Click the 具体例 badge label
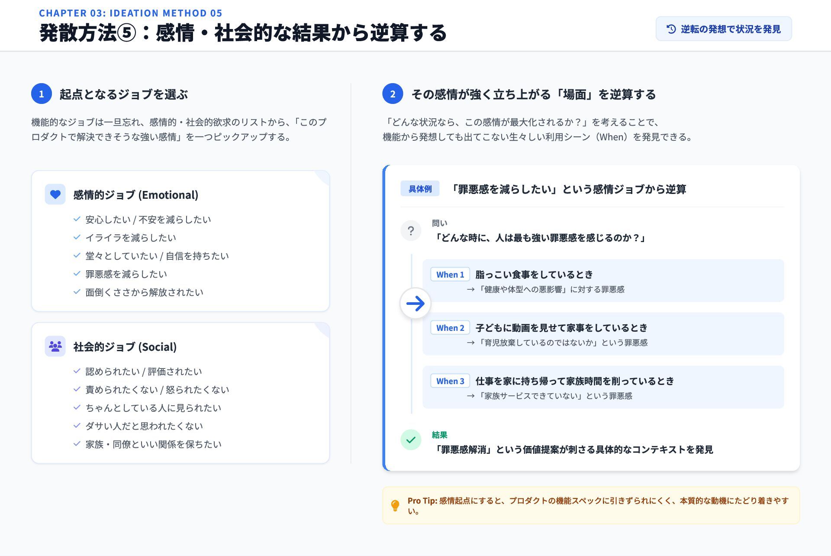The image size is (831, 556). click(420, 189)
